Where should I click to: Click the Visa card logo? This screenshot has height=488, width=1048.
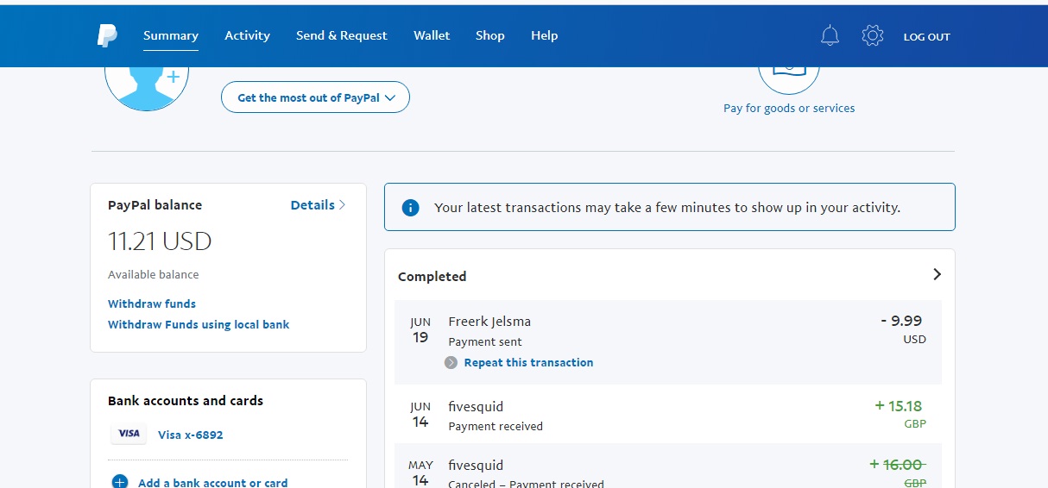click(x=129, y=435)
